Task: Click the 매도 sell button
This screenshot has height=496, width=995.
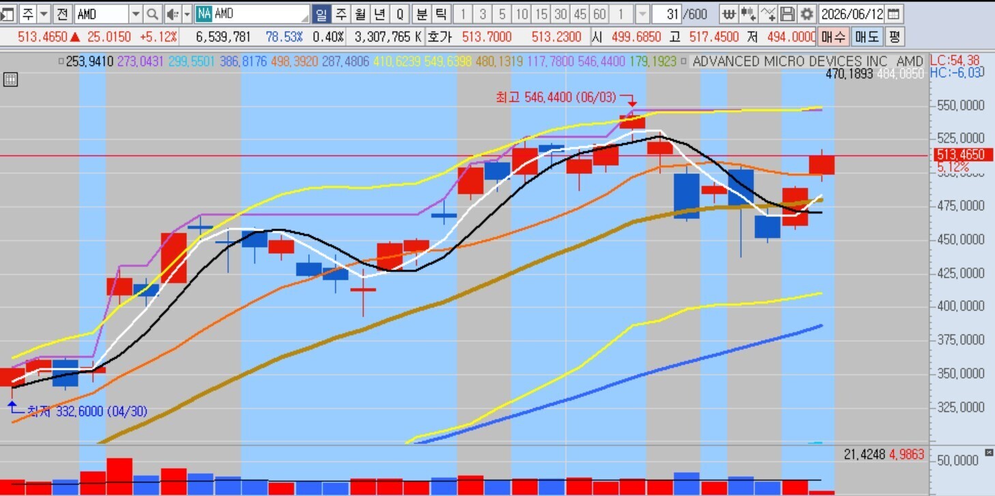Action: pyautogui.click(x=867, y=37)
